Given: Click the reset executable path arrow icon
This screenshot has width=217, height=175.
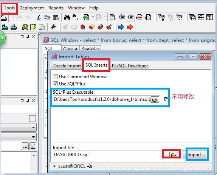Looking at the screenshot, I should point(165,99).
